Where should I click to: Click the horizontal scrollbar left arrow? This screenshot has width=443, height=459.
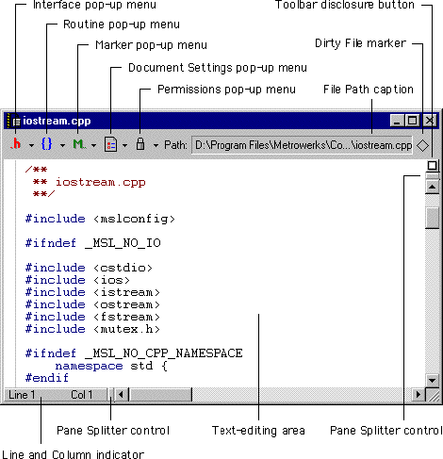pyautogui.click(x=121, y=394)
